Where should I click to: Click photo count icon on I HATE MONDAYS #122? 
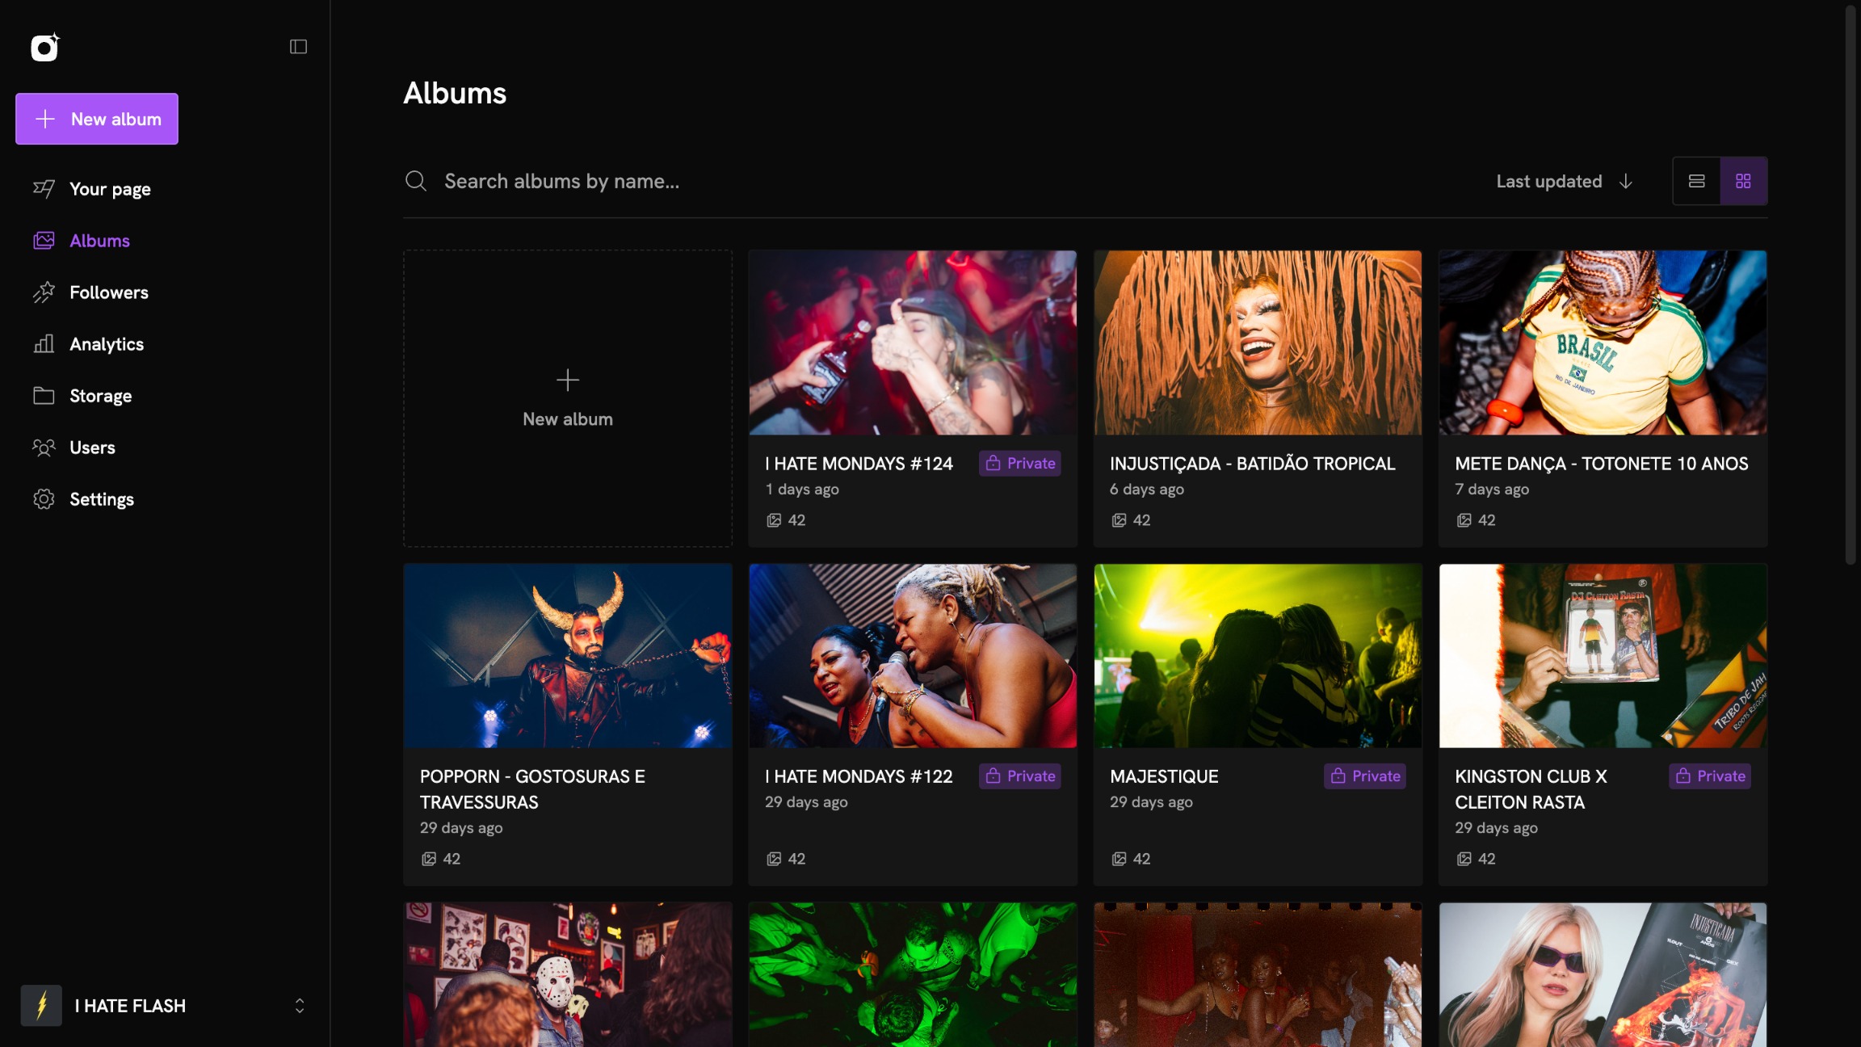(x=774, y=859)
